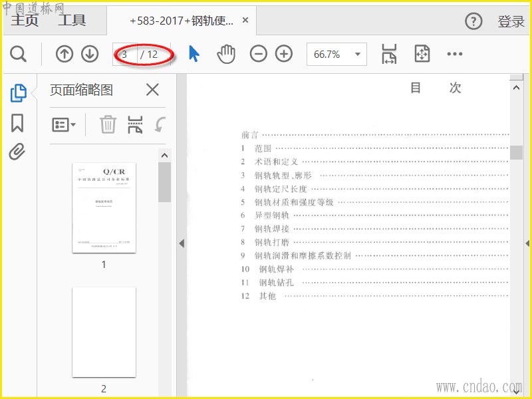Go to previous page with up arrow
The width and height of the screenshot is (532, 399).
(x=65, y=54)
